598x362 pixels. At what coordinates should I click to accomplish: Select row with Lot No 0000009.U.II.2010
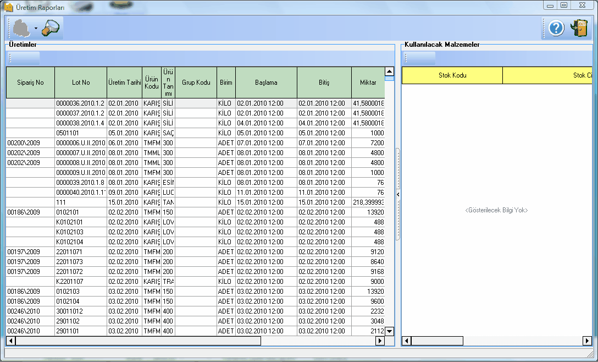click(x=195, y=173)
